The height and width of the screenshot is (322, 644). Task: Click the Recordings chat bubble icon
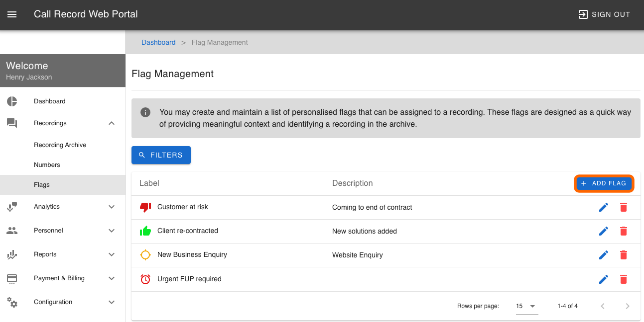12,123
